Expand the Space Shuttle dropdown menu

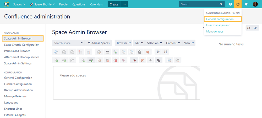click(x=42, y=4)
